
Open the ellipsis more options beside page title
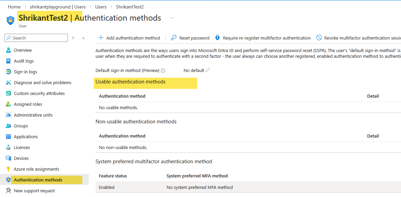point(172,18)
